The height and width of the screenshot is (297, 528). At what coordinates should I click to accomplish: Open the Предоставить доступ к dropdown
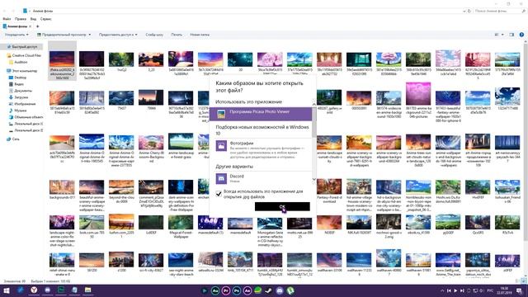pyautogui.click(x=118, y=35)
